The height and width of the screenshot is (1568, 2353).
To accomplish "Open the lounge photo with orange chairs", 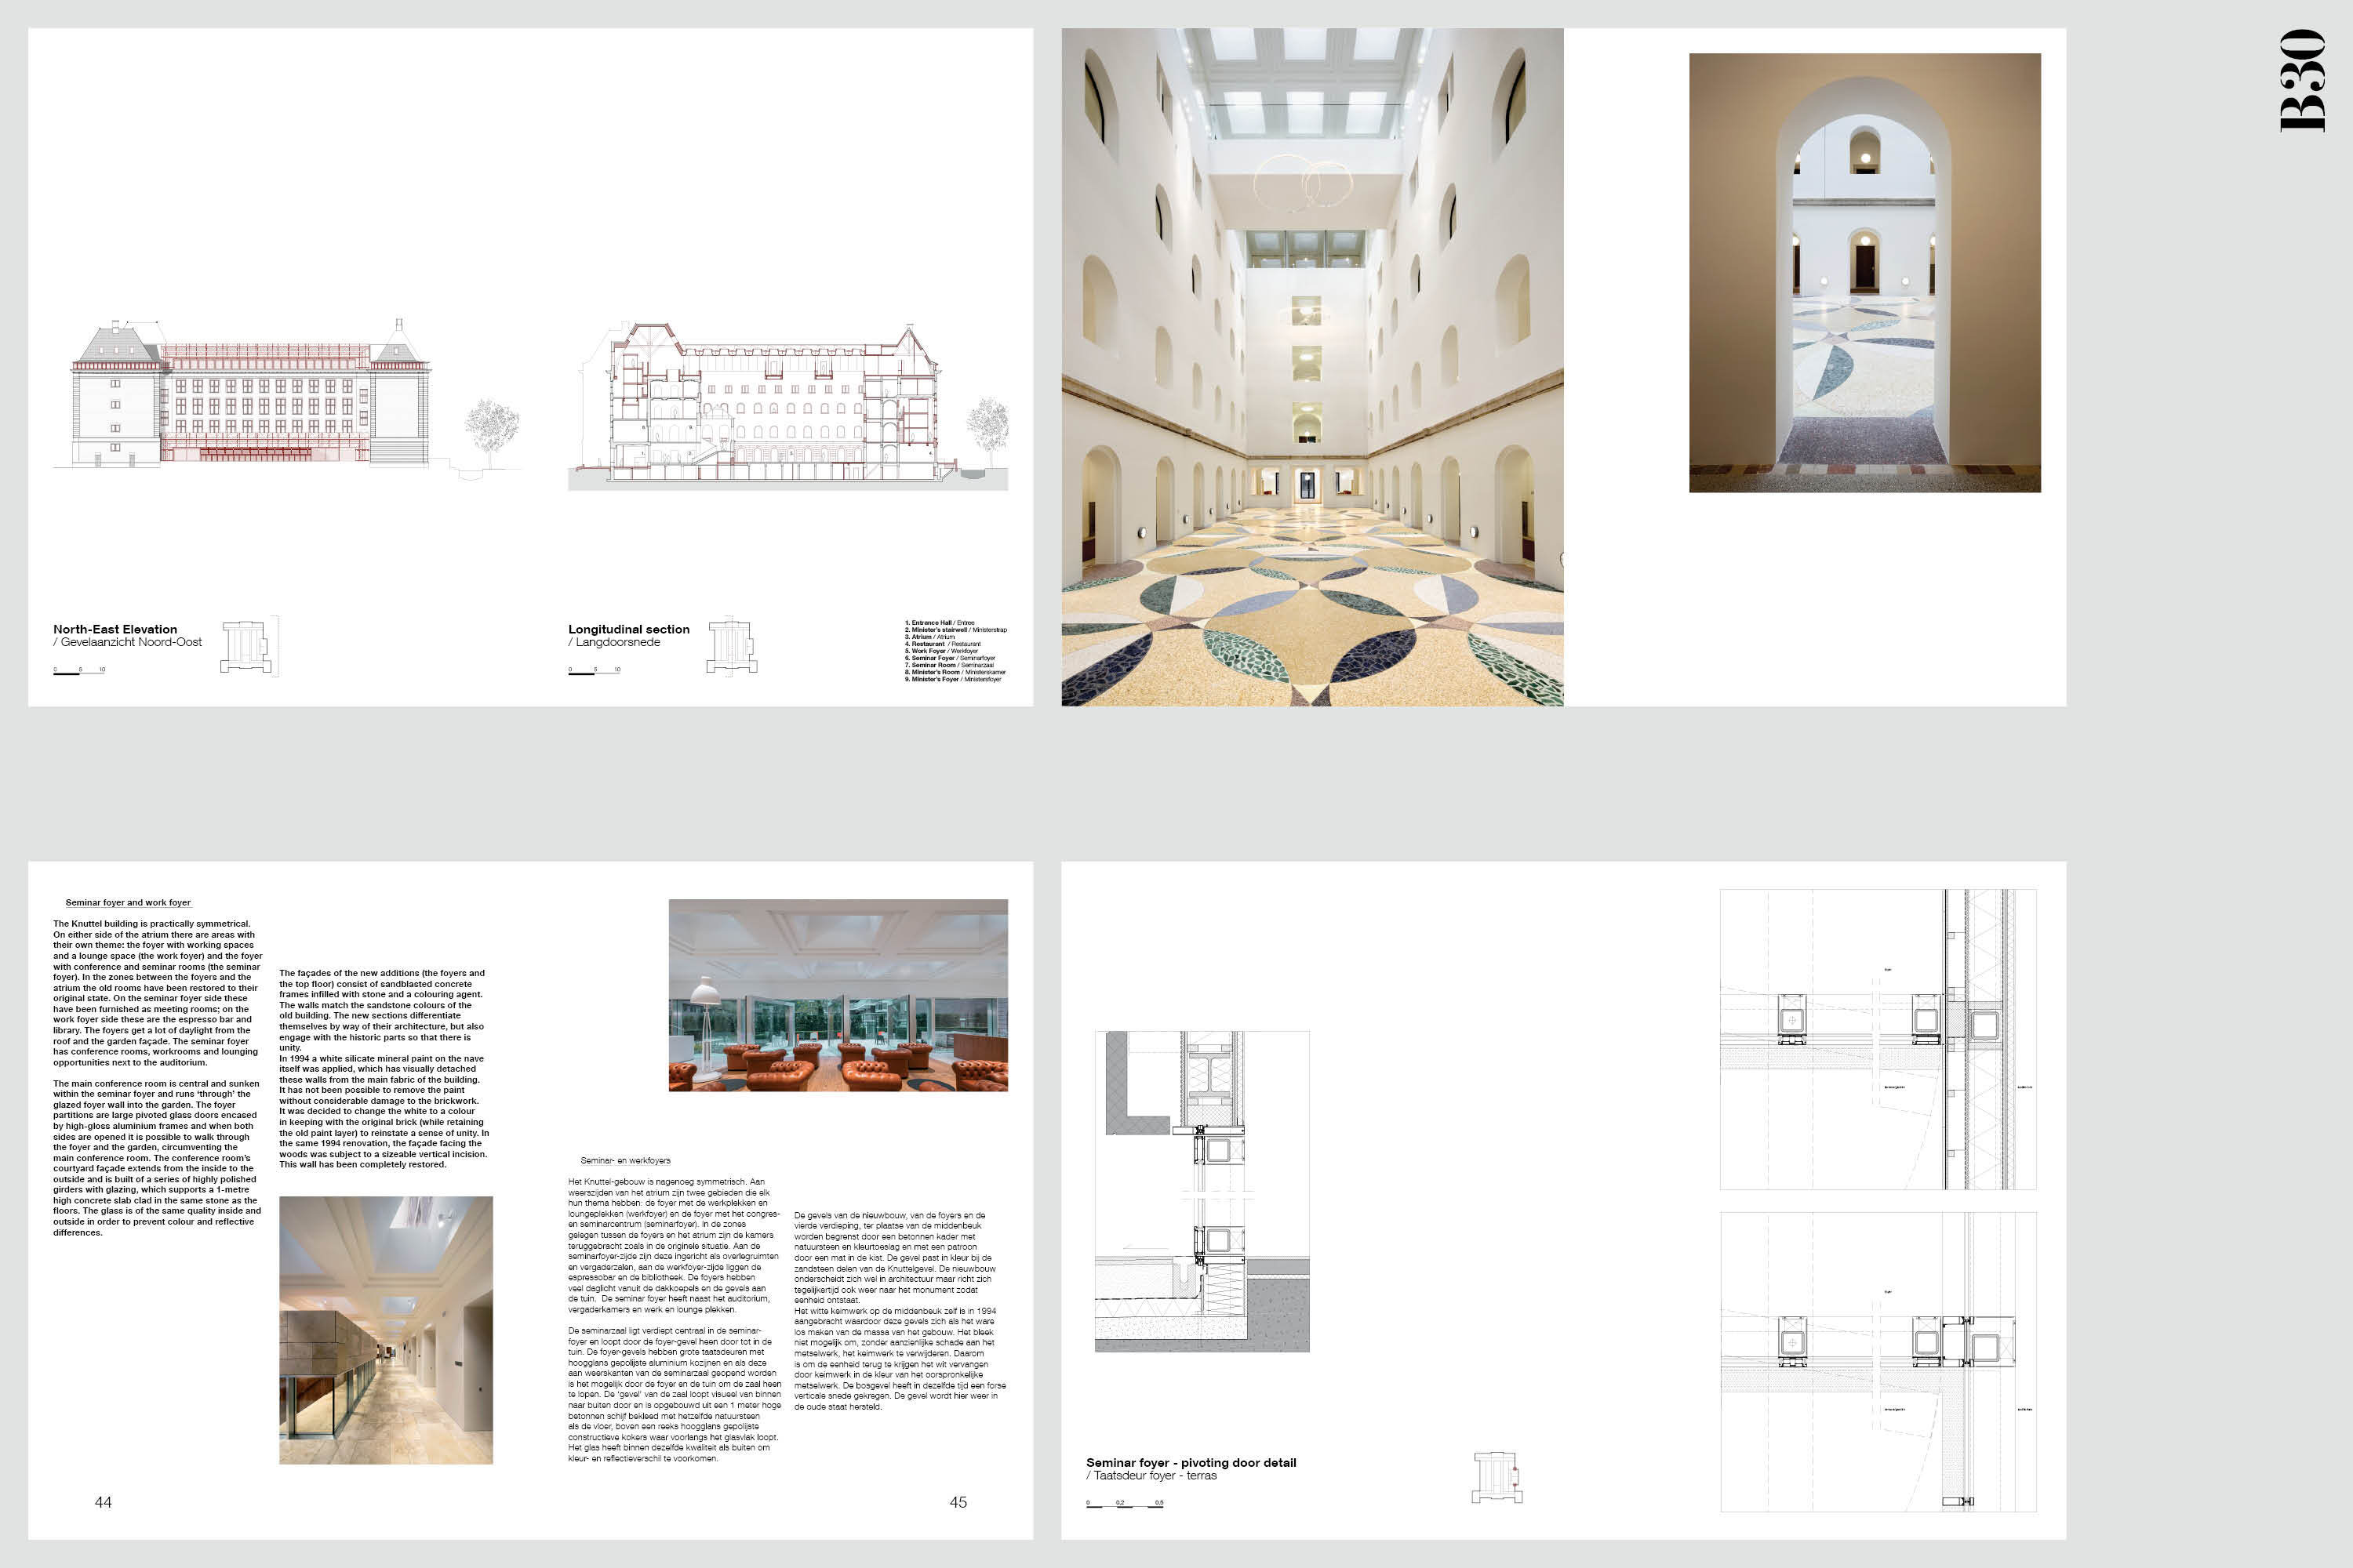I will 838,994.
